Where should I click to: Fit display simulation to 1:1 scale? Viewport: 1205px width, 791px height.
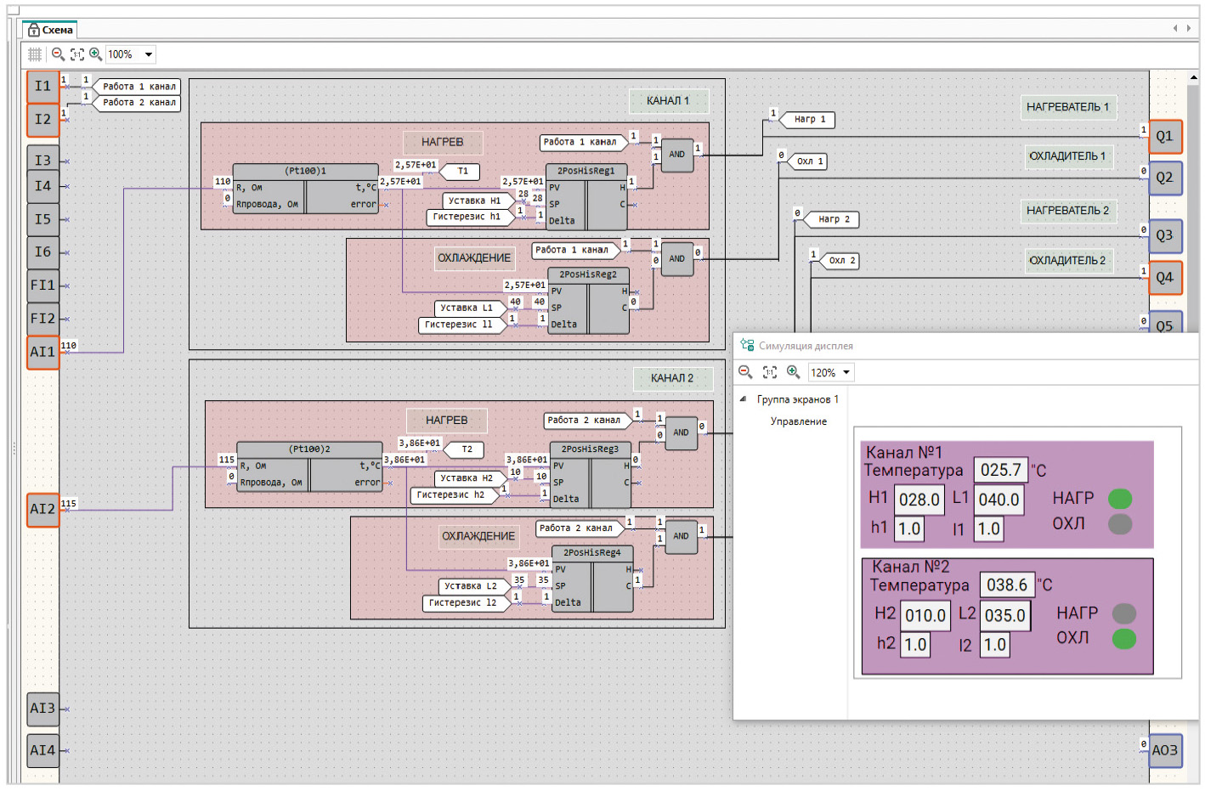pyautogui.click(x=769, y=372)
